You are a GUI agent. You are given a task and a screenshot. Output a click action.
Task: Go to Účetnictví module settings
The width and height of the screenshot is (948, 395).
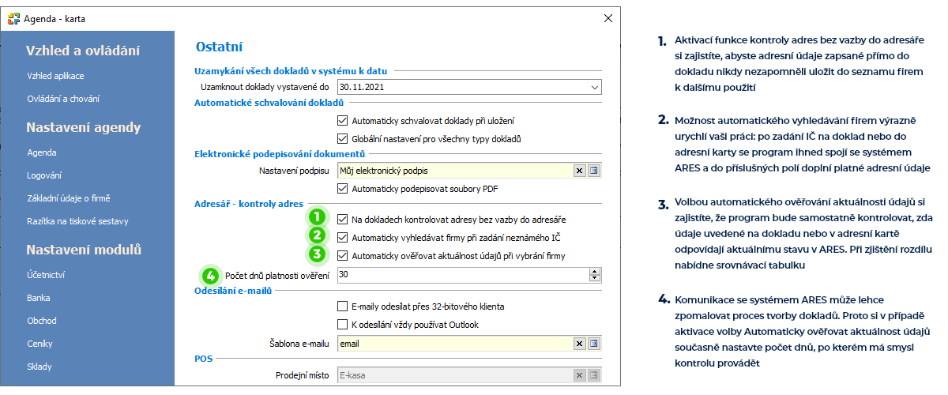point(45,275)
